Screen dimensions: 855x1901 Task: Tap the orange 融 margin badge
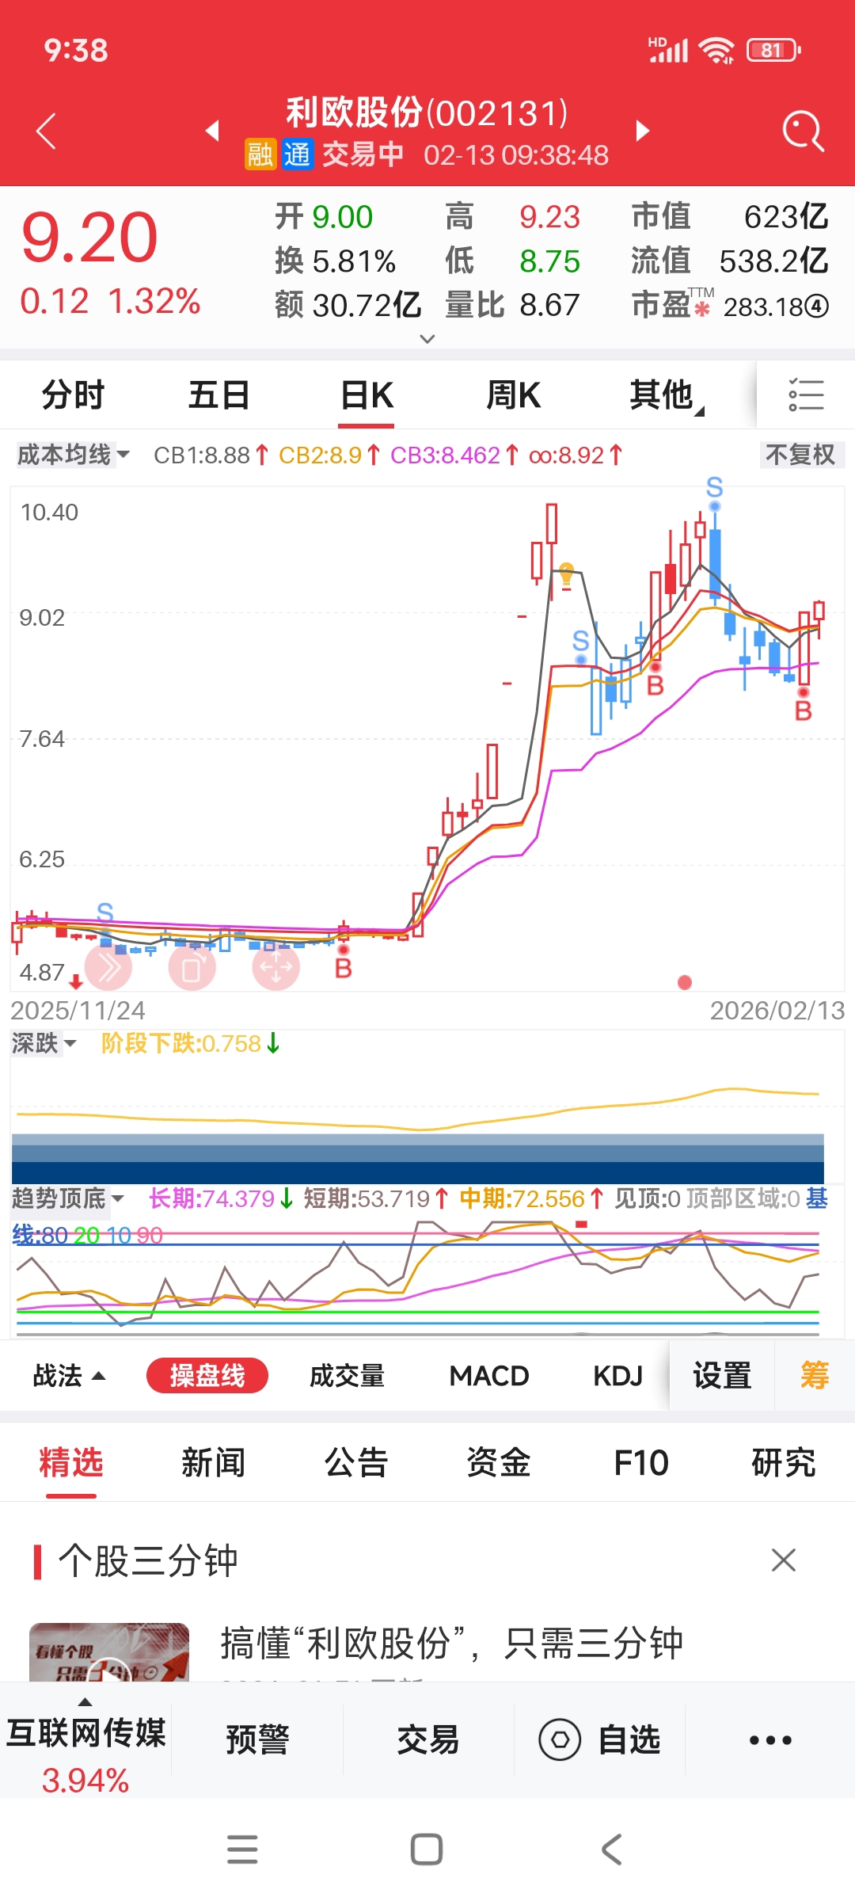coord(260,154)
